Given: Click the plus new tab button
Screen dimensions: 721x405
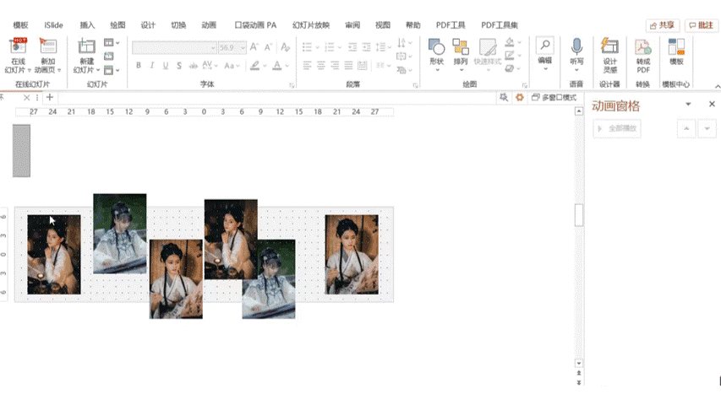Looking at the screenshot, I should tap(50, 97).
